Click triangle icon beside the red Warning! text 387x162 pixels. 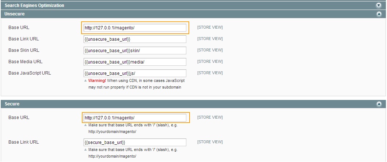tap(86, 80)
